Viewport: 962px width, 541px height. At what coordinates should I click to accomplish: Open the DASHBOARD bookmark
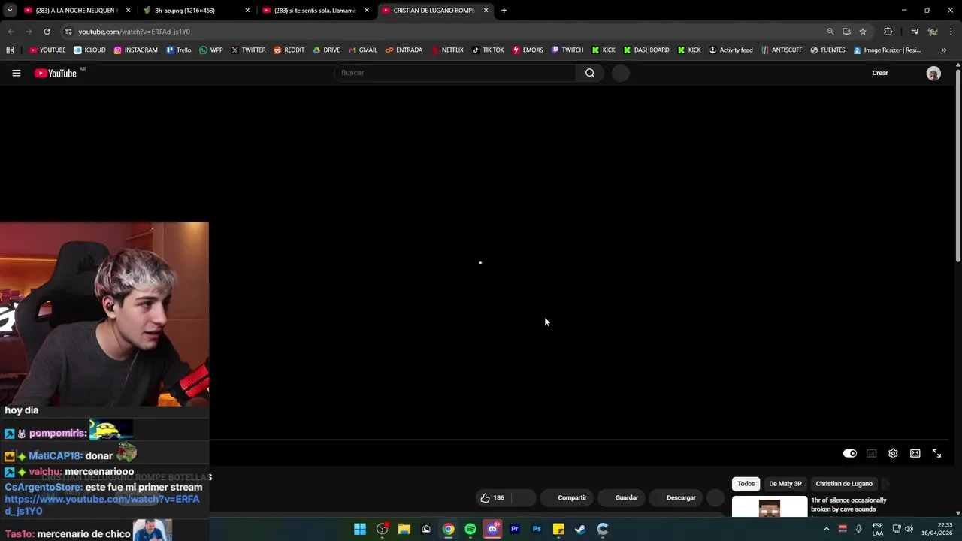coord(646,50)
